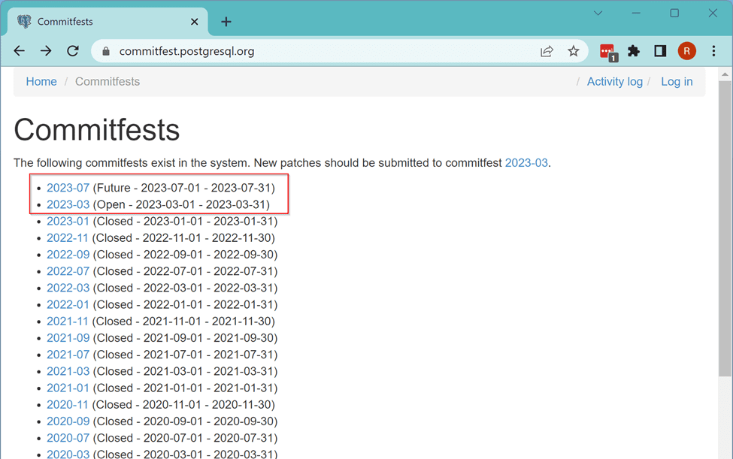This screenshot has height=459, width=733.
Task: Share the page using the share icon
Action: [547, 50]
